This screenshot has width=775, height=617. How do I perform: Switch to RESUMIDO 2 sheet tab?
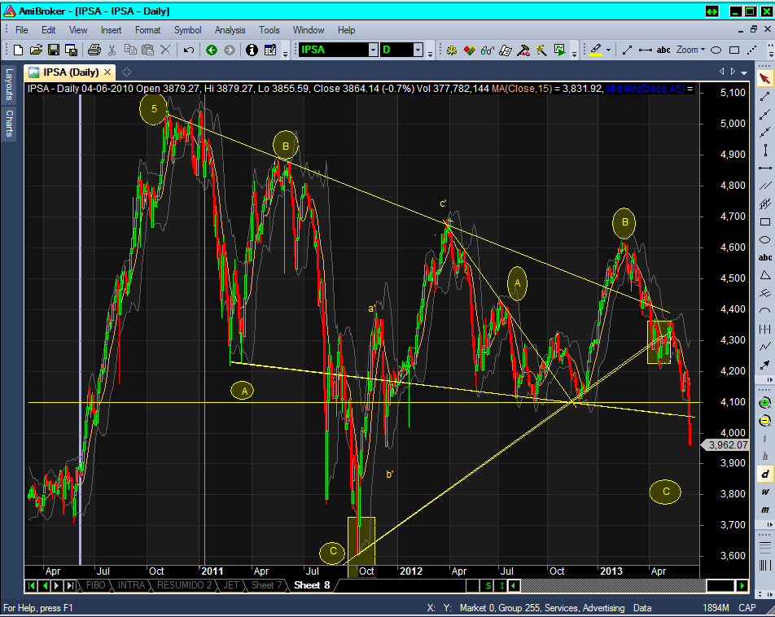coord(184,585)
